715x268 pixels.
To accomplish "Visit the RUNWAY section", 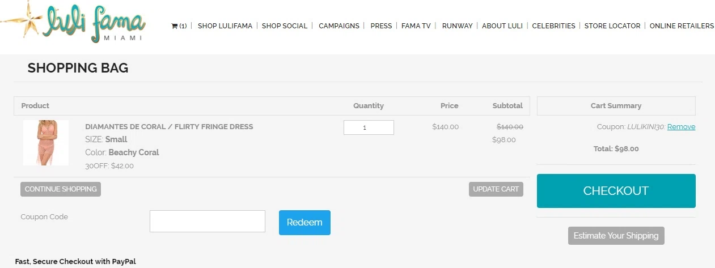I will coord(457,26).
